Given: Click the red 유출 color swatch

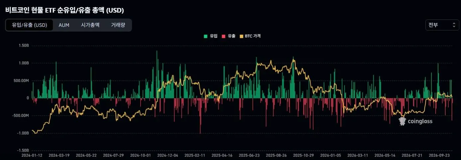Looking at the screenshot, I should [223, 36].
